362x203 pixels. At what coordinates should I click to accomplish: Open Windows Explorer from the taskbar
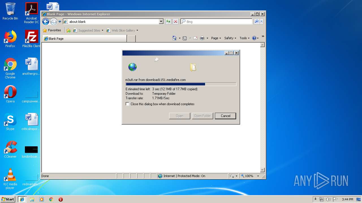[32, 199]
